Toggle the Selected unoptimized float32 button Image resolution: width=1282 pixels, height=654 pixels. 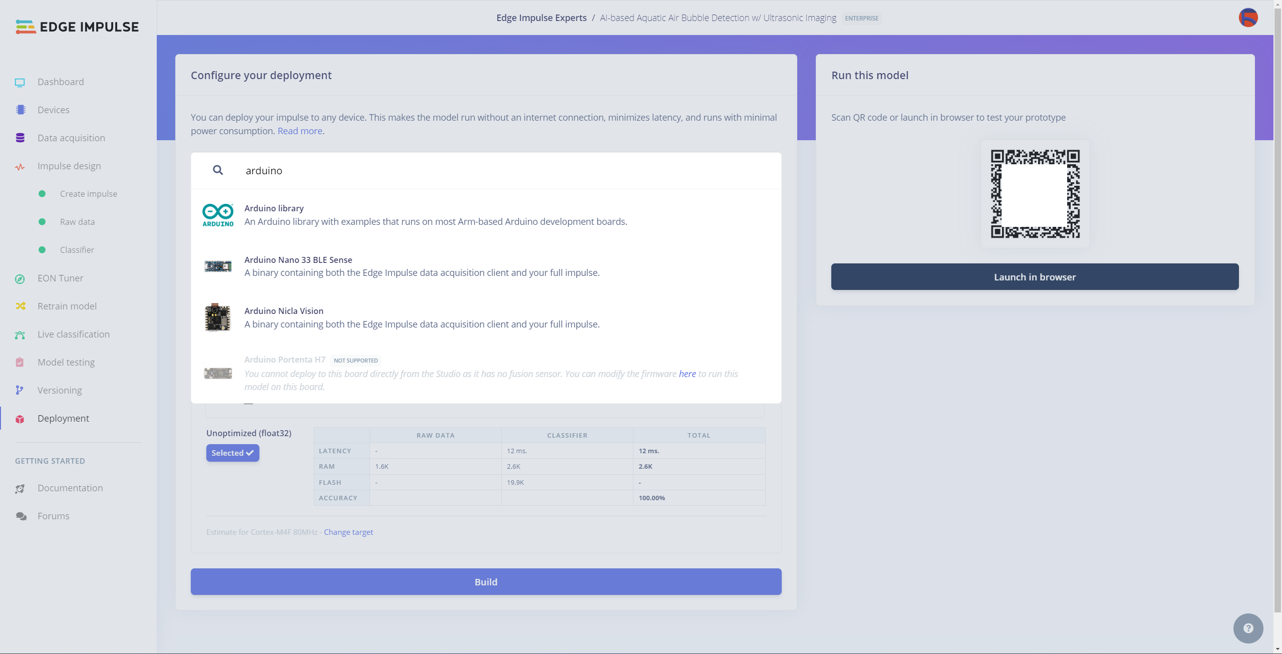pyautogui.click(x=232, y=453)
